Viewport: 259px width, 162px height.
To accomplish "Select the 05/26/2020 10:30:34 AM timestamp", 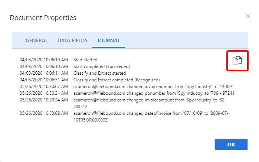I will coord(43,100).
